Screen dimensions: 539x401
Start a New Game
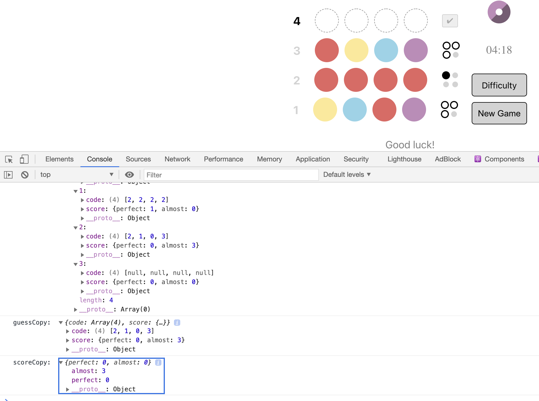pyautogui.click(x=499, y=113)
